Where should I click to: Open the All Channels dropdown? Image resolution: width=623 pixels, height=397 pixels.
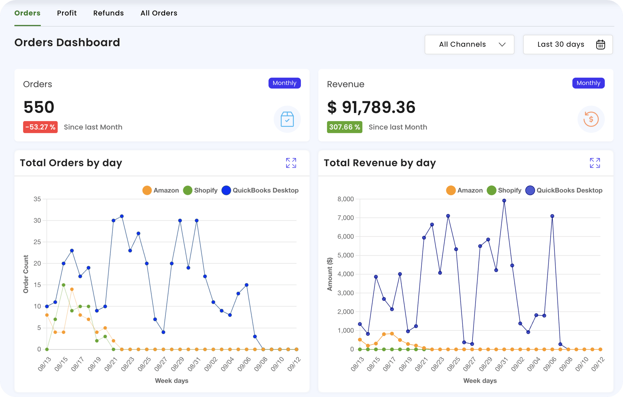pos(469,44)
